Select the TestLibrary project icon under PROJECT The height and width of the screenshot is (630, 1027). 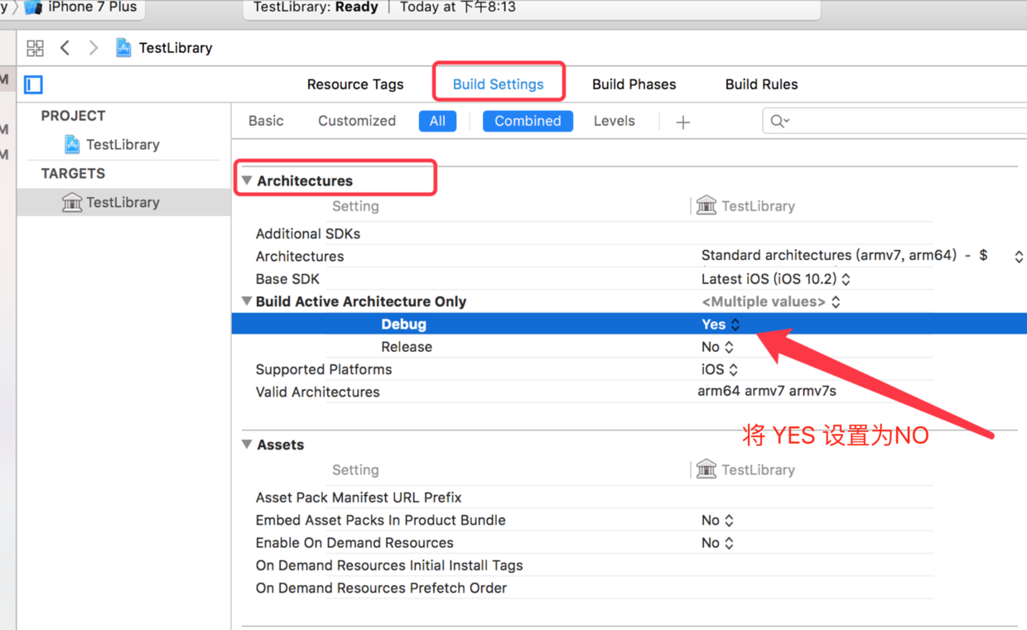tap(73, 144)
